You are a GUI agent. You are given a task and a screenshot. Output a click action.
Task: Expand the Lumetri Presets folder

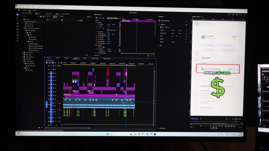coord(23,52)
